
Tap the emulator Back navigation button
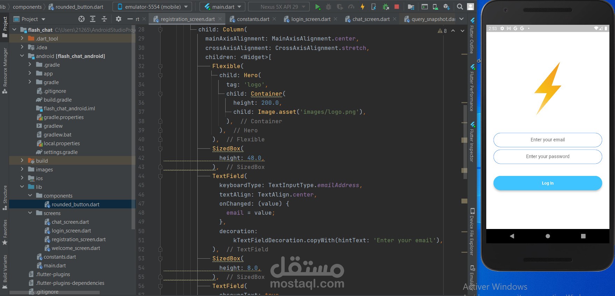point(512,236)
